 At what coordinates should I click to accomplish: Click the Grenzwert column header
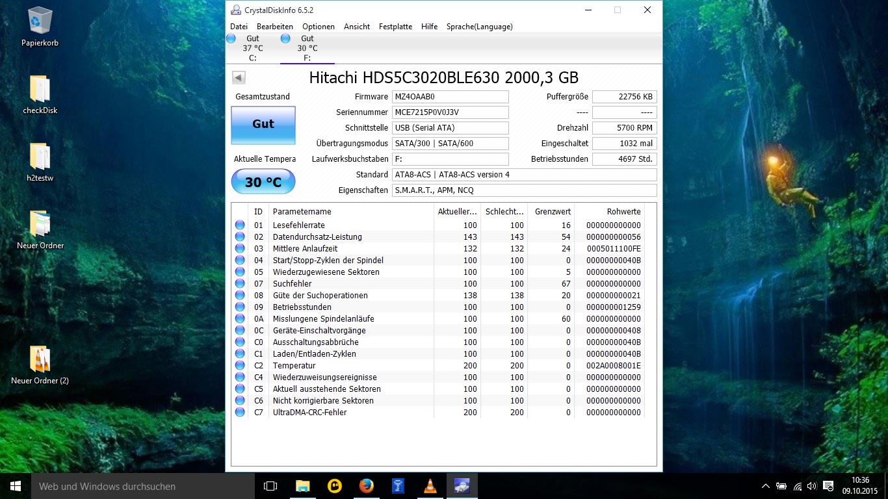(x=552, y=212)
